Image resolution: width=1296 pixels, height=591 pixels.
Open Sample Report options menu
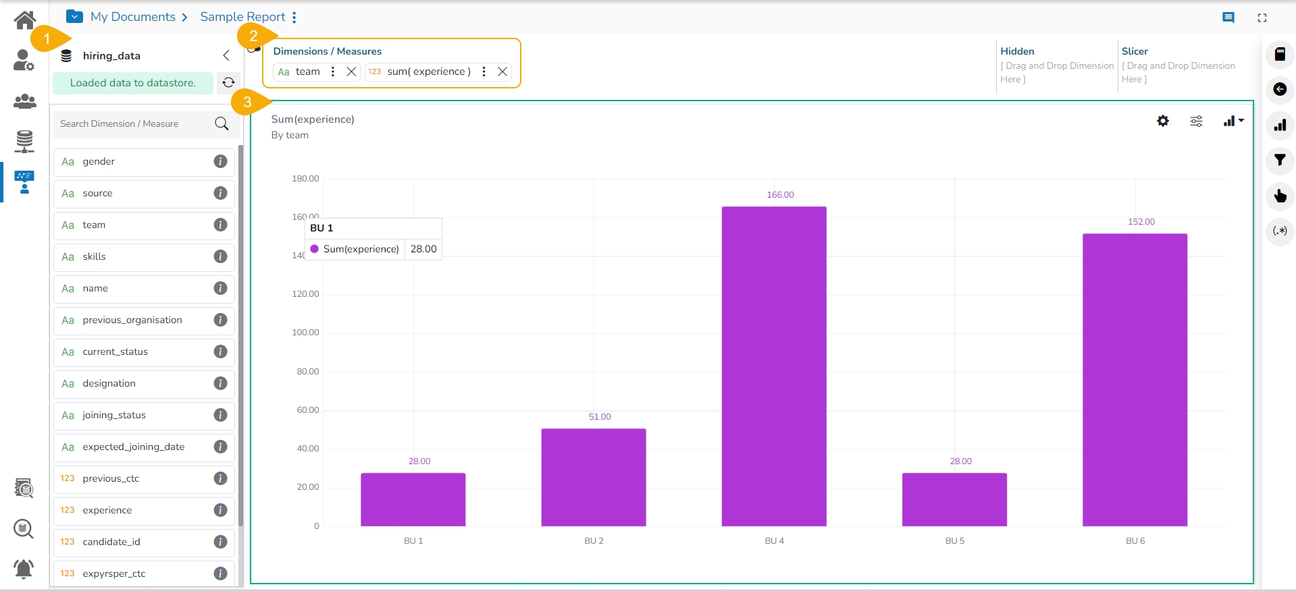click(x=294, y=17)
